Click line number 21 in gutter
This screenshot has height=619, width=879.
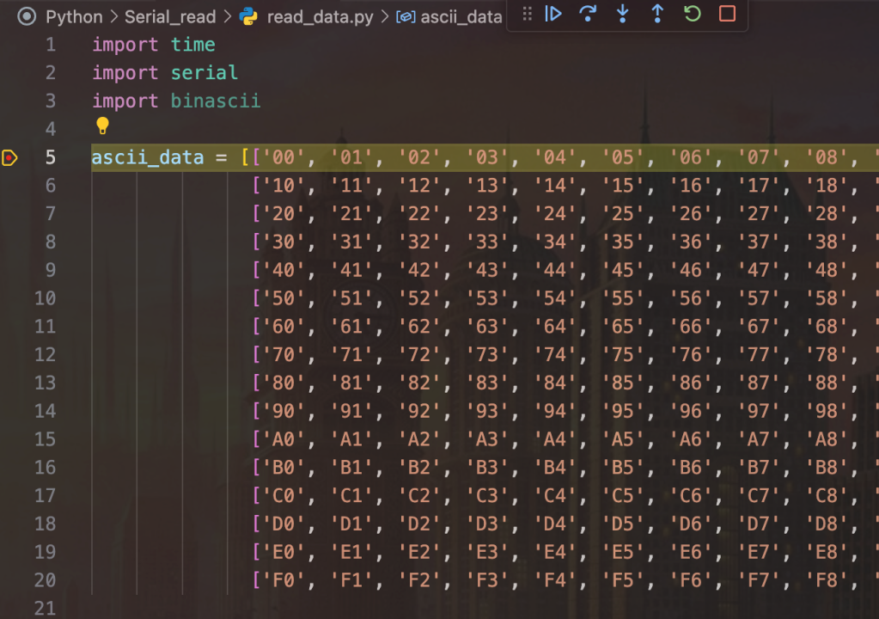tap(45, 609)
